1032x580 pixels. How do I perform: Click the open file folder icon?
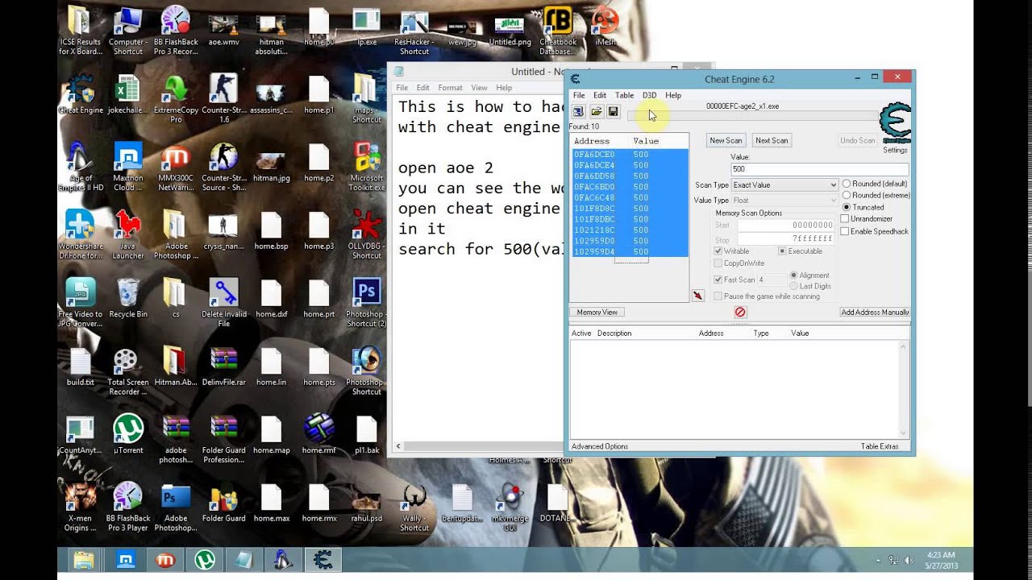point(596,111)
